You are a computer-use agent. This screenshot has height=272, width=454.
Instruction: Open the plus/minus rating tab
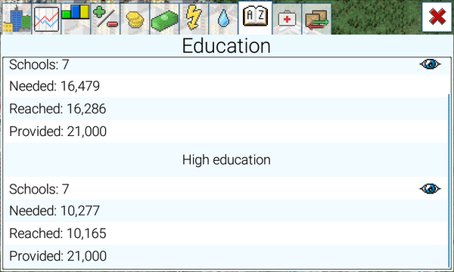tap(105, 19)
